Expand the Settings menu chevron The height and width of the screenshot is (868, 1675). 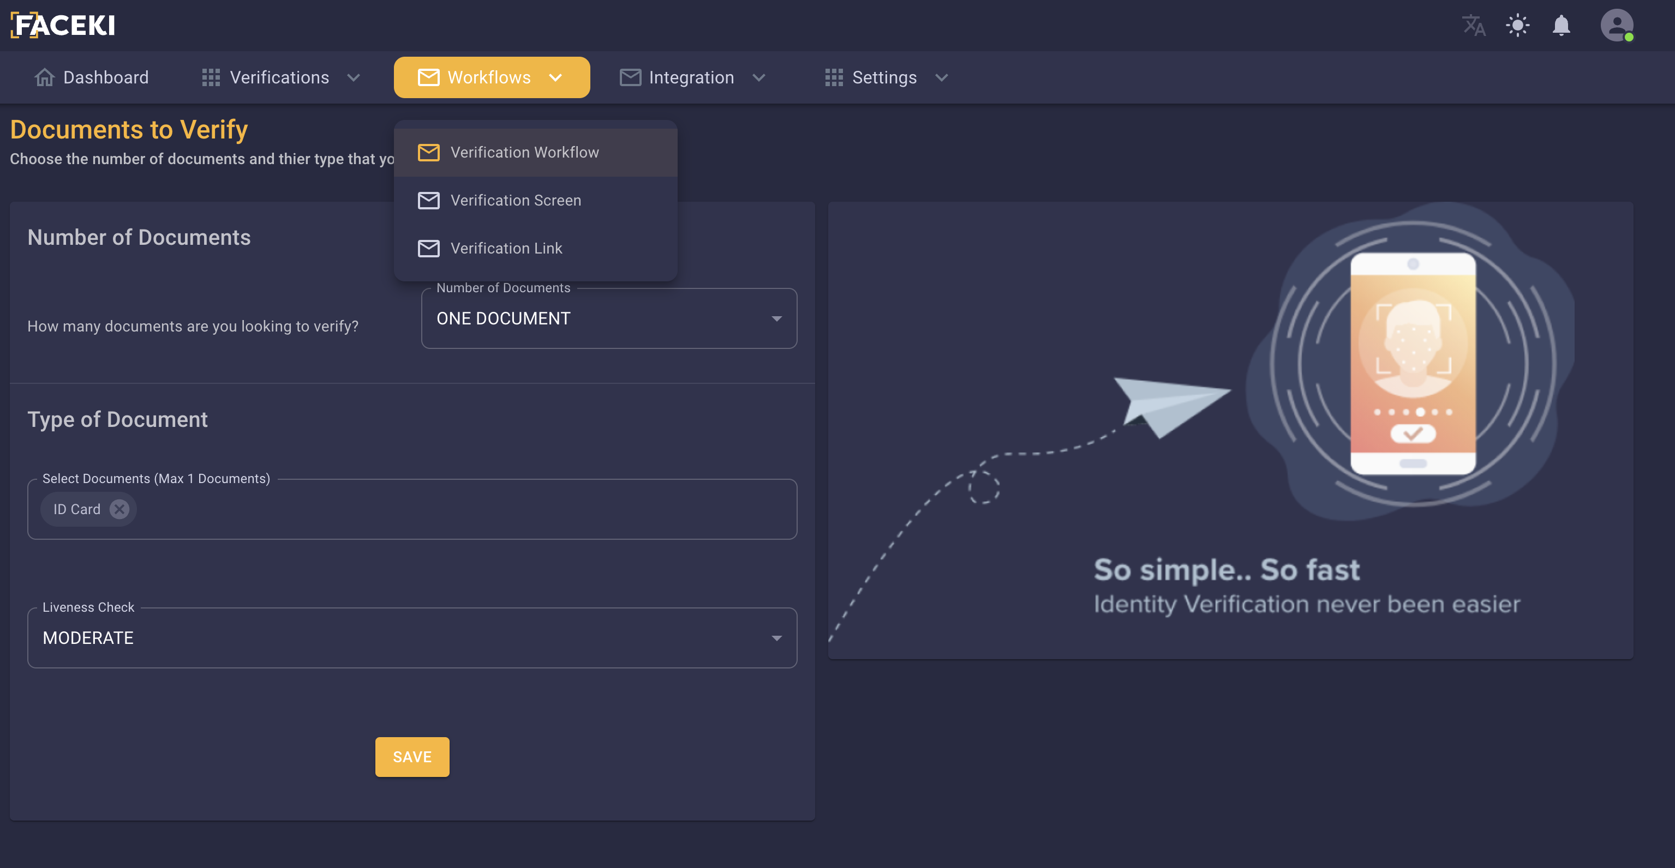click(942, 77)
